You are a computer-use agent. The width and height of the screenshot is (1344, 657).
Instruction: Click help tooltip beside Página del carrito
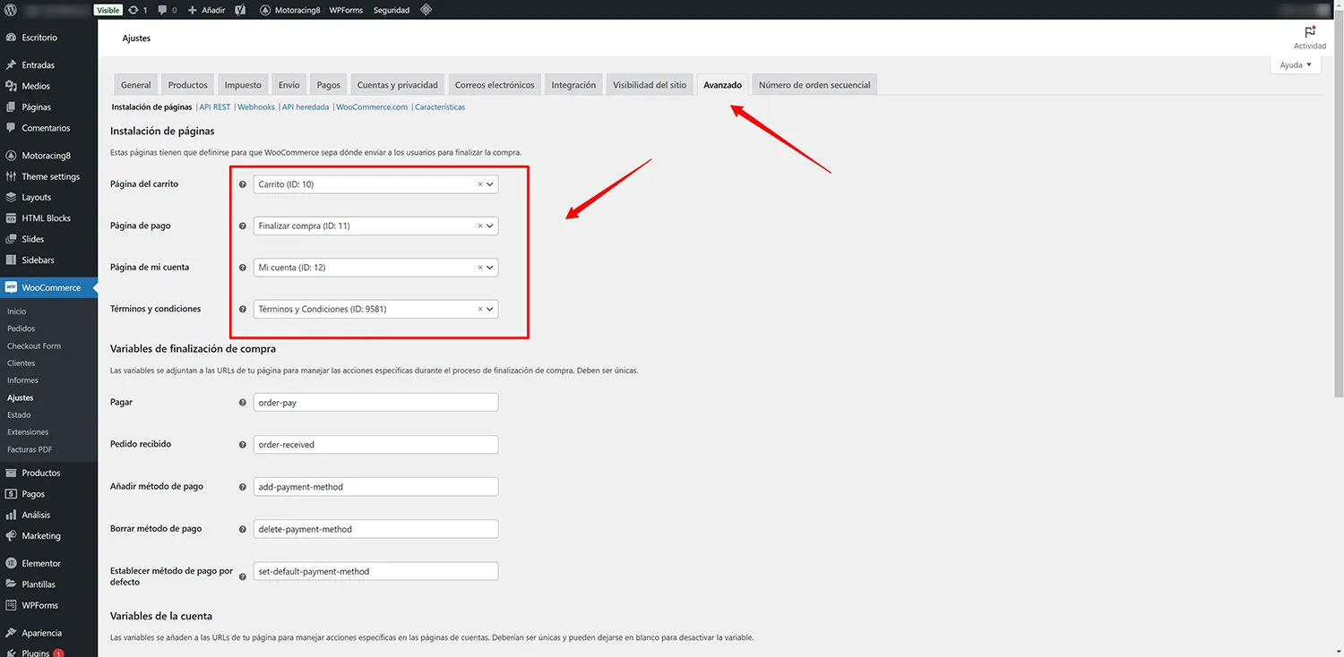point(242,183)
